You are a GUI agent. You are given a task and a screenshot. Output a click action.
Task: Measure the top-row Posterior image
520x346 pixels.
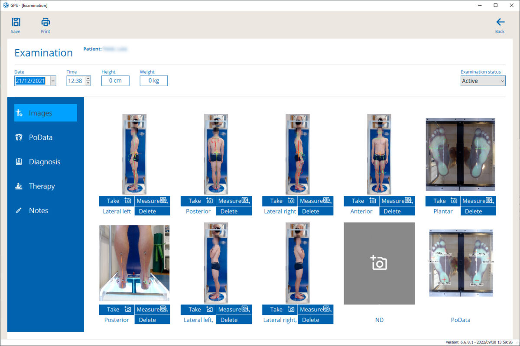pos(234,201)
